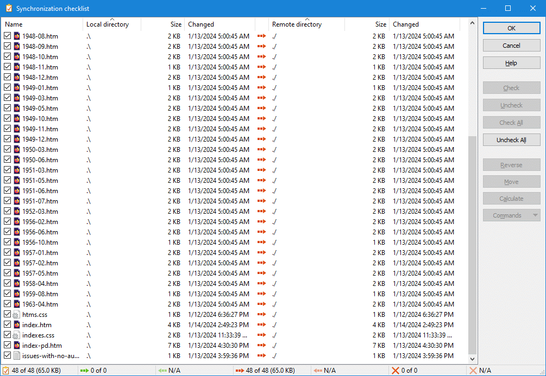546x376 pixels.
Task: Click the red delete X icon showing 0 of 0
Action: (x=395, y=371)
